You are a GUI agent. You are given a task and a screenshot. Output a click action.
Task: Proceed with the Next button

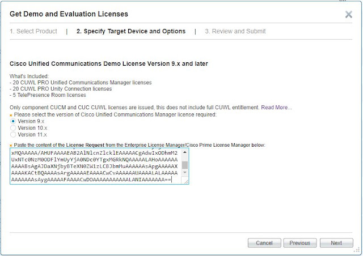pyautogui.click(x=336, y=243)
